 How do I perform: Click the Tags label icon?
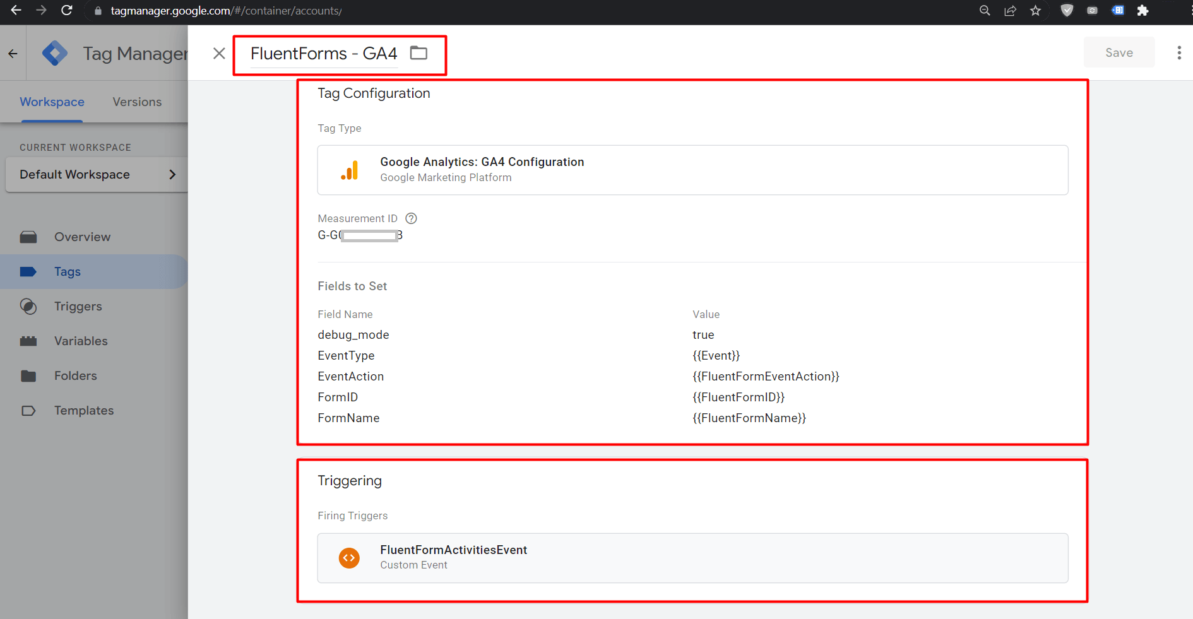click(x=28, y=272)
